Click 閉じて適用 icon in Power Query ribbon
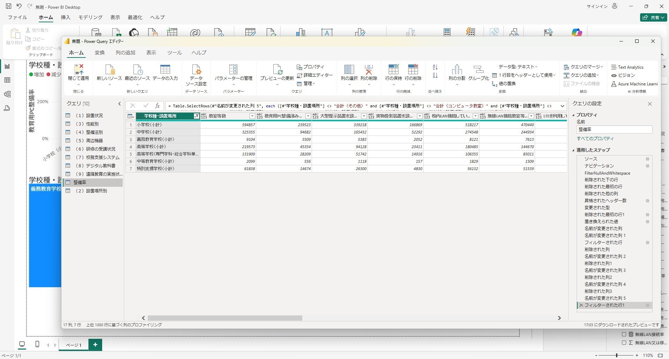Screen dimensions: 669x359 coord(79,69)
